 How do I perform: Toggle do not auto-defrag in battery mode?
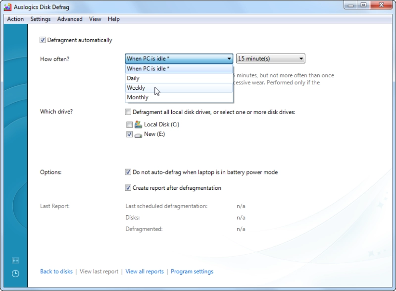pos(128,172)
